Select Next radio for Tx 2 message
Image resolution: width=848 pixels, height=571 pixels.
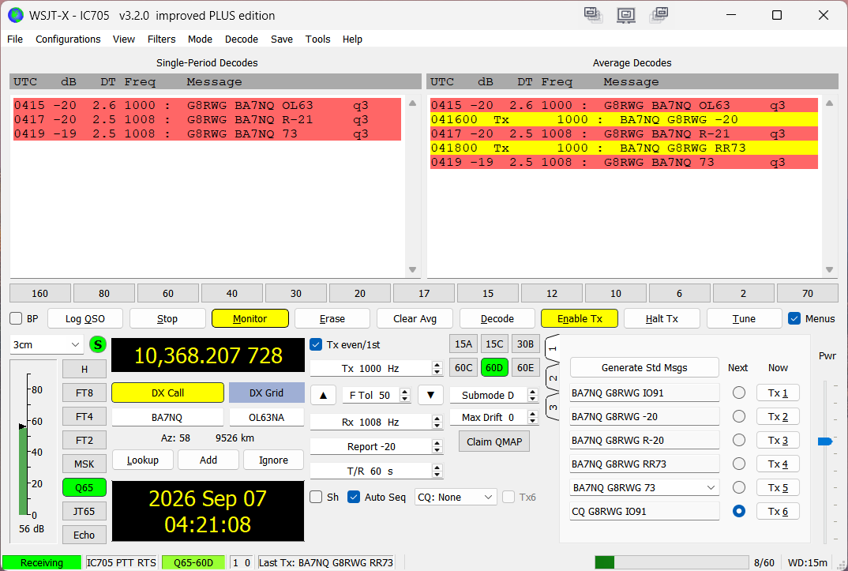pos(739,416)
